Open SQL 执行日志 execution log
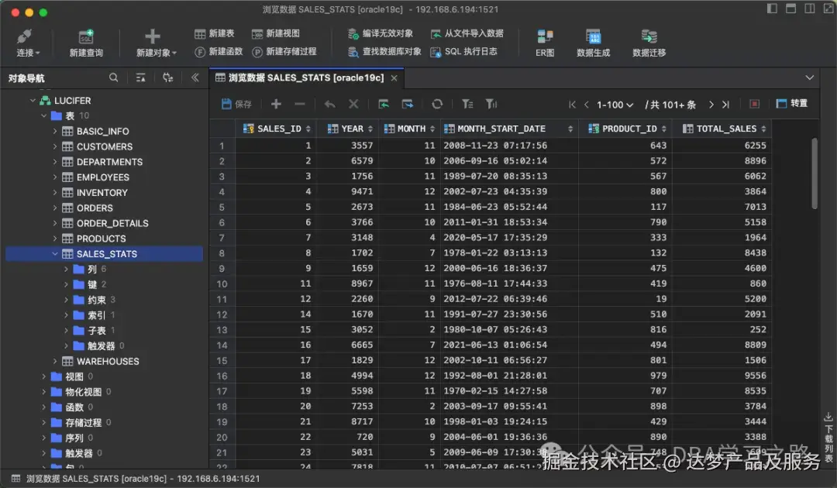 click(x=463, y=52)
